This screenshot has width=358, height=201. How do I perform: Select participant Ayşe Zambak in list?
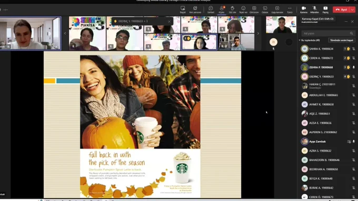click(327, 142)
